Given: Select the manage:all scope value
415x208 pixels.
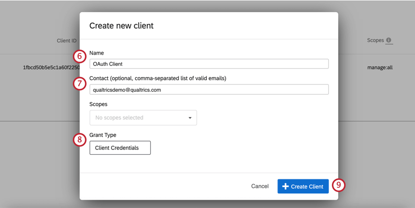Looking at the screenshot, I should tap(380, 67).
